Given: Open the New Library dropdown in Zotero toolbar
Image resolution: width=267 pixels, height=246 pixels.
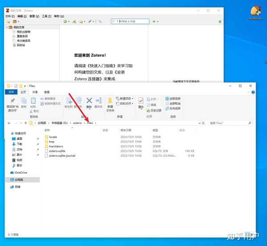Looking at the screenshot, I should click(16, 22).
